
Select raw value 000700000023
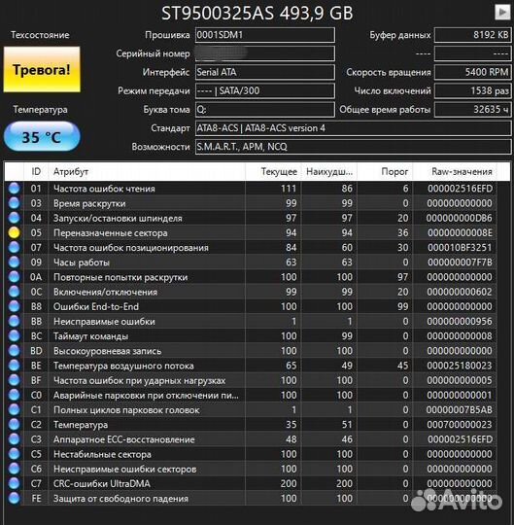tap(460, 425)
